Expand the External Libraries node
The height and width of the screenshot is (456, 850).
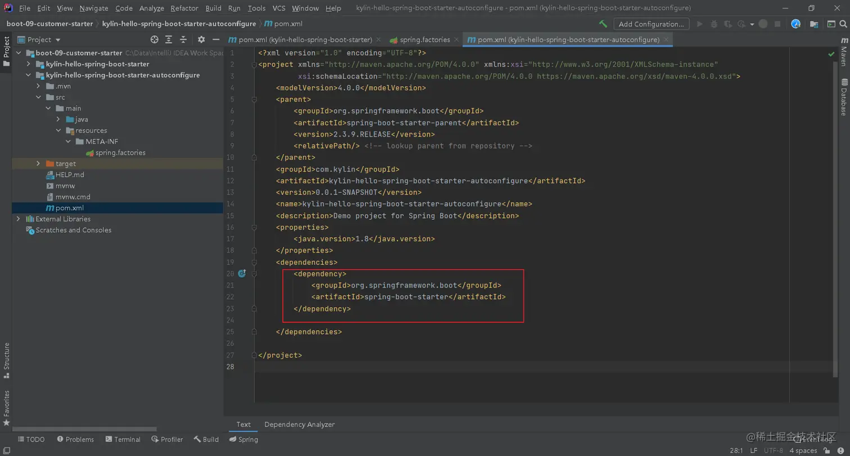pos(19,219)
